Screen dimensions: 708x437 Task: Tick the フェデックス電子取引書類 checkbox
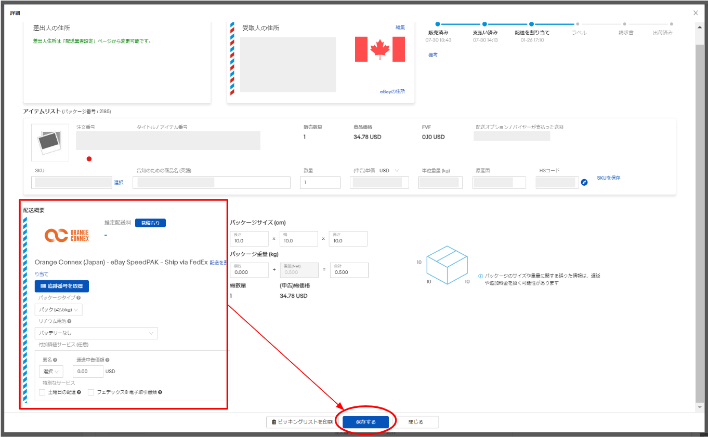click(91, 392)
